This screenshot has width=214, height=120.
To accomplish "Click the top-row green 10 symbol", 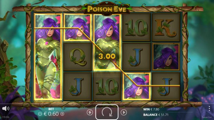I will click(136, 27).
